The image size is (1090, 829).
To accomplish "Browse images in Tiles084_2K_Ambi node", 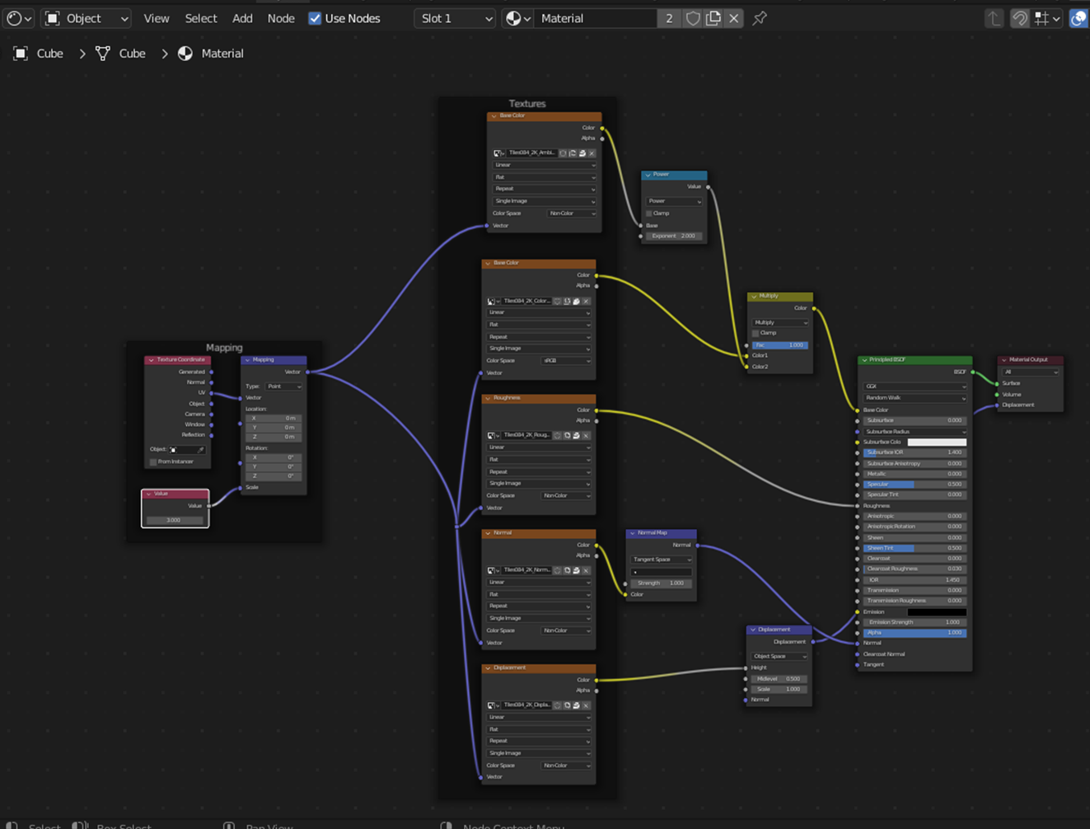I will tap(498, 153).
